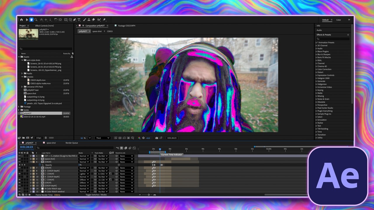
Task: Select the Zoom magnifier tool
Action: point(36,20)
